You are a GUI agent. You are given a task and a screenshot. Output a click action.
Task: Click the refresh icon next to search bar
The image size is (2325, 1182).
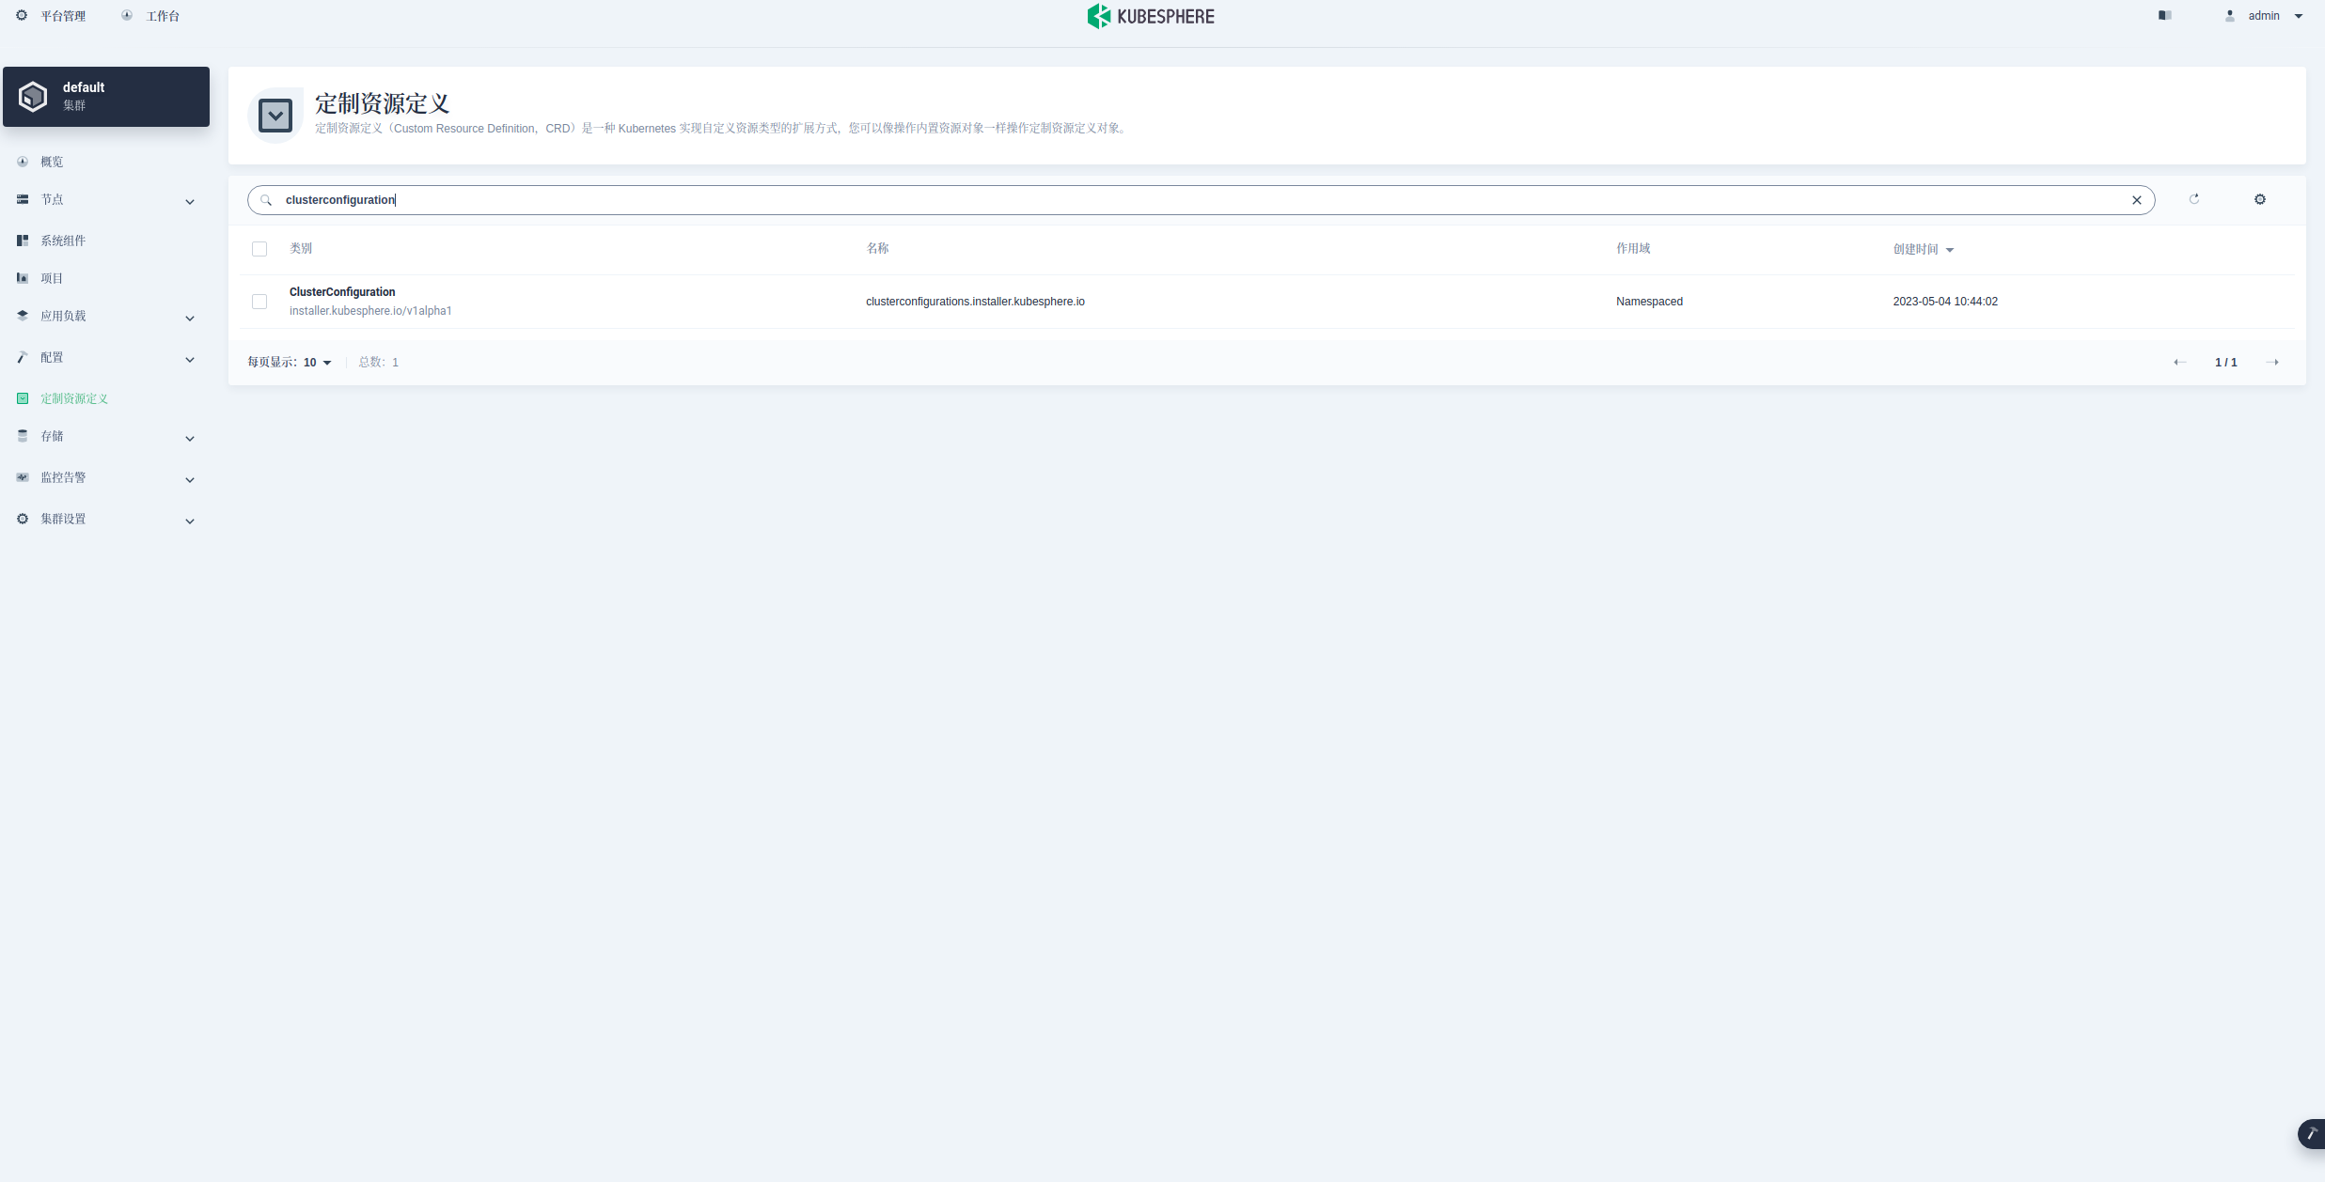[x=2195, y=199]
